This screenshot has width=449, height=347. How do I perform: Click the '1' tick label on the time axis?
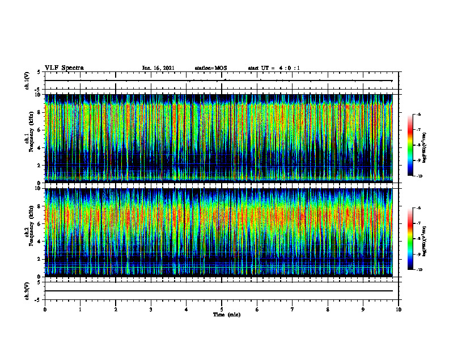(x=80, y=310)
